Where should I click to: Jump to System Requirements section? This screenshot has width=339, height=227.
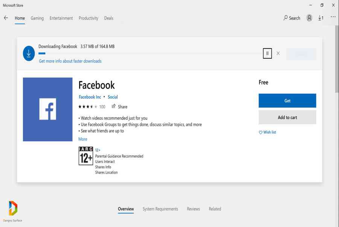(x=160, y=209)
